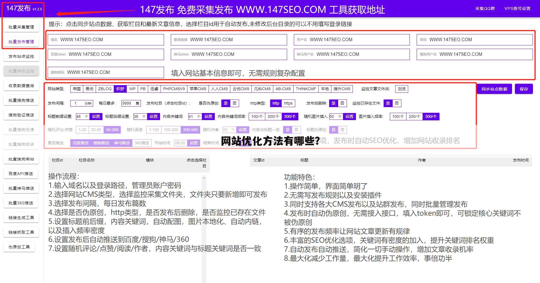
Task: Focus the 登录链接 input field
Action: click(x=229, y=40)
